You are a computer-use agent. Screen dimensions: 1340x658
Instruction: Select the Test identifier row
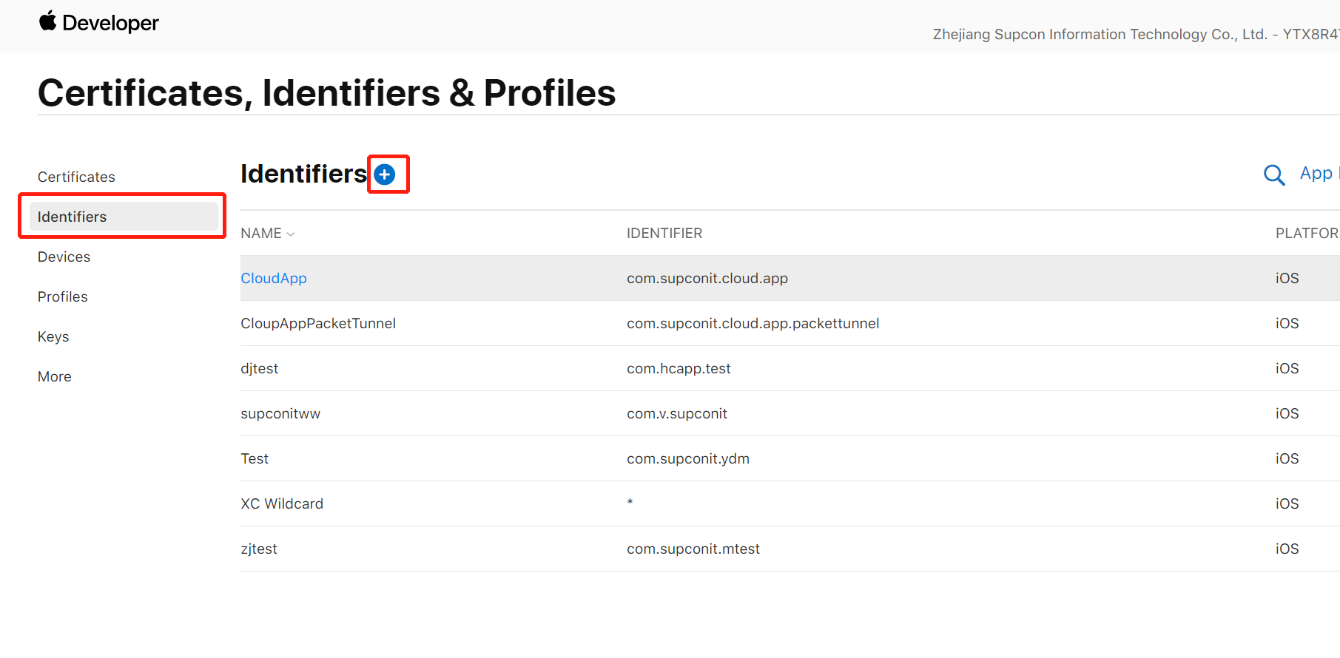[789, 458]
